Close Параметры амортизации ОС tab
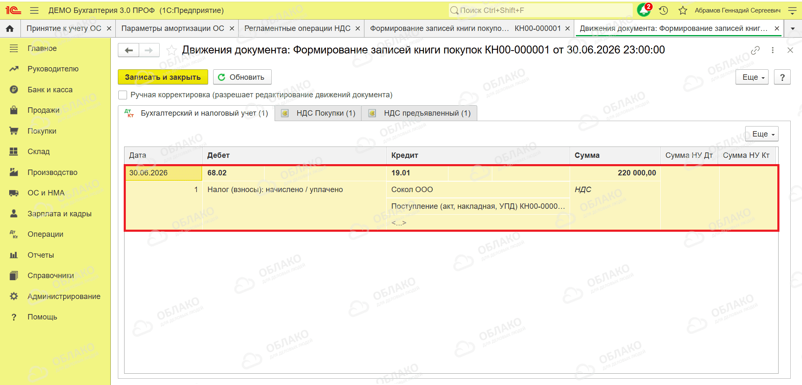Screen dimensions: 802x385 [232, 28]
